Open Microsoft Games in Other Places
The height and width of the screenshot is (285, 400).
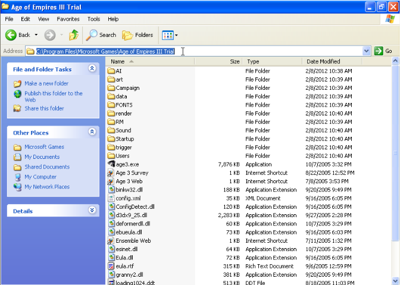(x=44, y=147)
